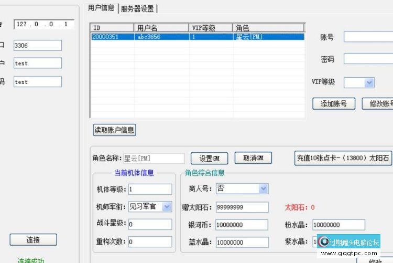Click the 添加账号 button
Image resolution: width=393 pixels, height=263 pixels.
click(x=333, y=103)
